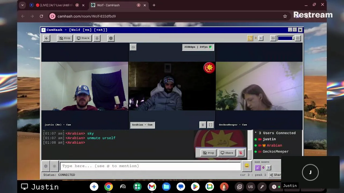Select justin's camera feed

click(85, 86)
